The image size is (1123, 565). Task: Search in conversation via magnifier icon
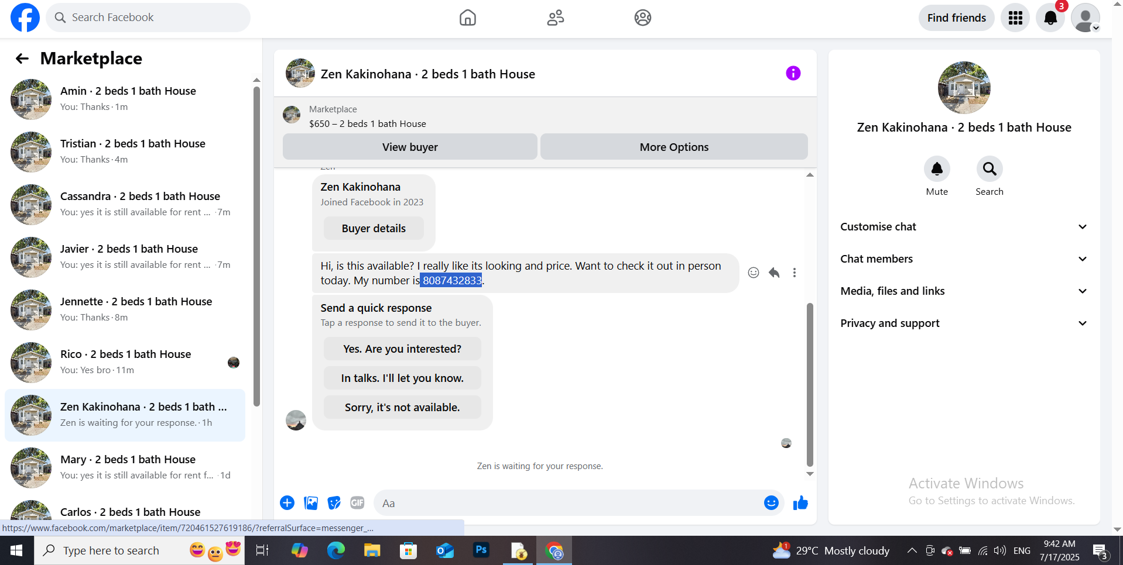(x=990, y=169)
